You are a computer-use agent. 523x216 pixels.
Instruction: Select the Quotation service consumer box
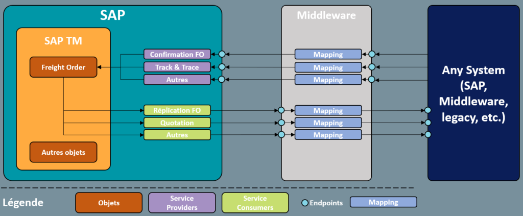[177, 123]
